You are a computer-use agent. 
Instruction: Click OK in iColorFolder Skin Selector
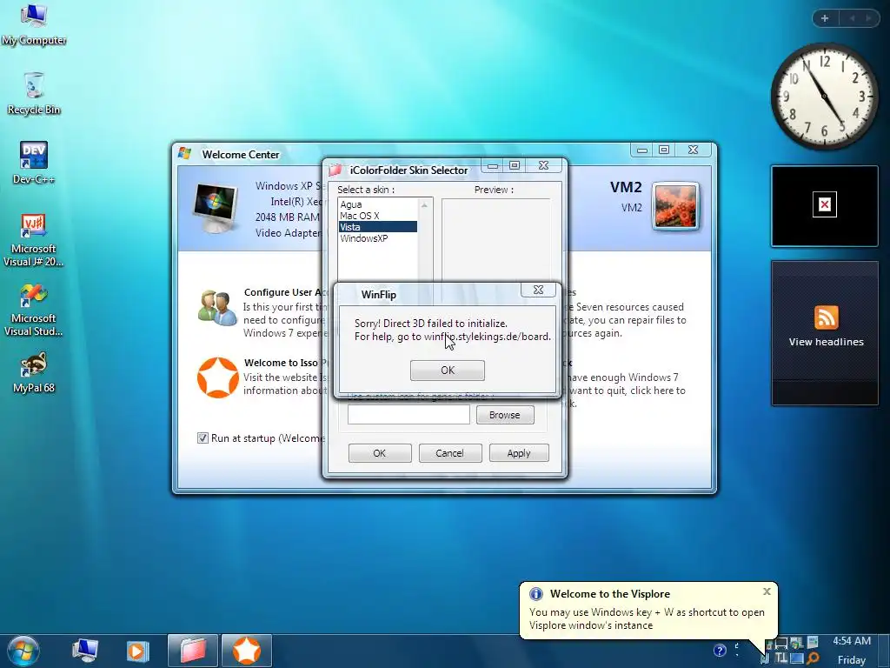tap(380, 453)
